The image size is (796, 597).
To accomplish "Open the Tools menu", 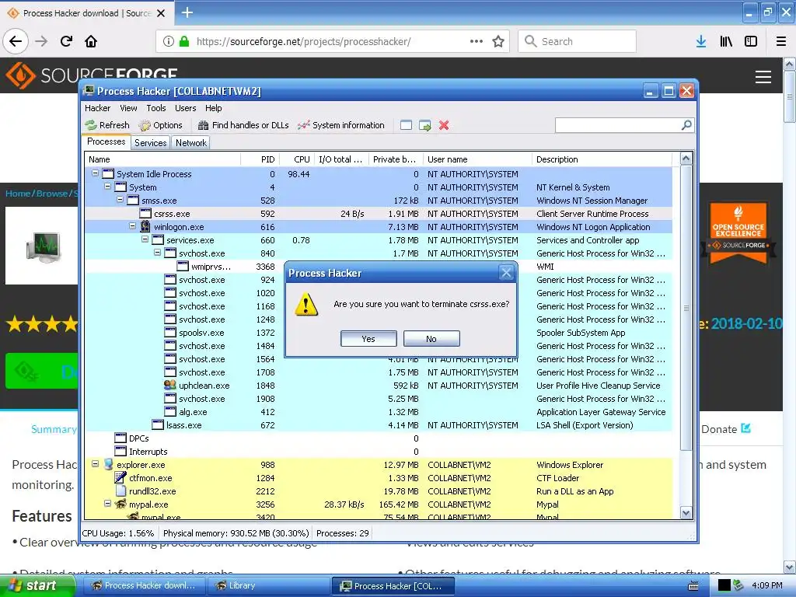I will 155,108.
